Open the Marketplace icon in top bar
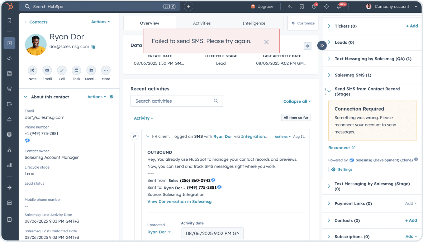423x242 pixels. (x=302, y=6)
